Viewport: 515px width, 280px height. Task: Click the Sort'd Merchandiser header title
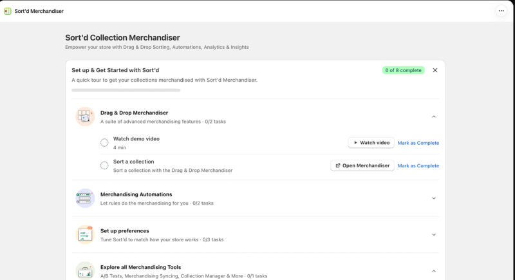pos(39,11)
